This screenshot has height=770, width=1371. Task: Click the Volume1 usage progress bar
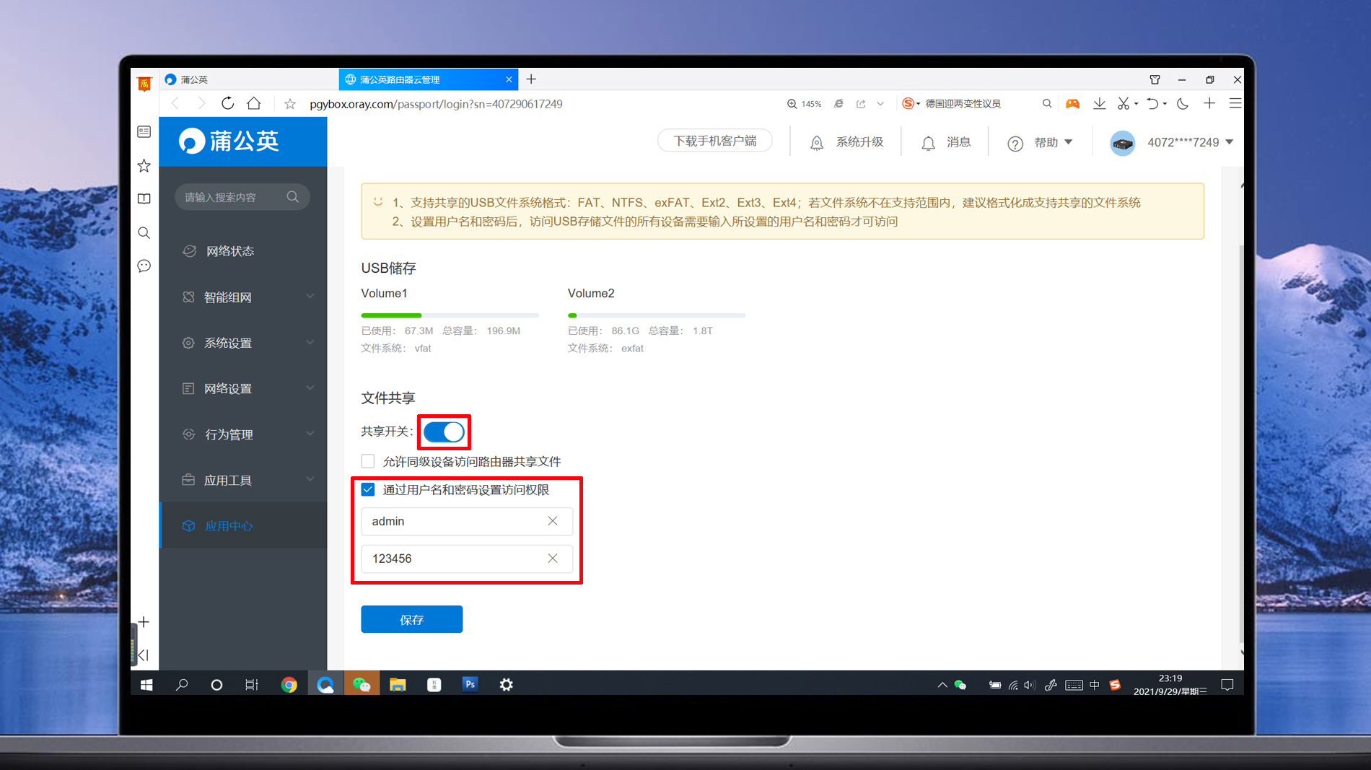pyautogui.click(x=449, y=315)
